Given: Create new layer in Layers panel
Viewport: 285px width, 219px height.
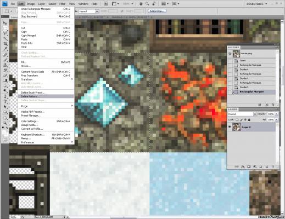Looking at the screenshot, I should point(267,167).
